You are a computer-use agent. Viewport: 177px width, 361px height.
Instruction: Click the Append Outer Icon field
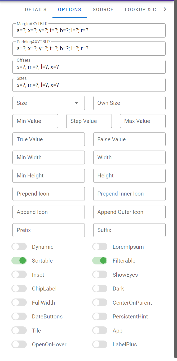pos(129,212)
